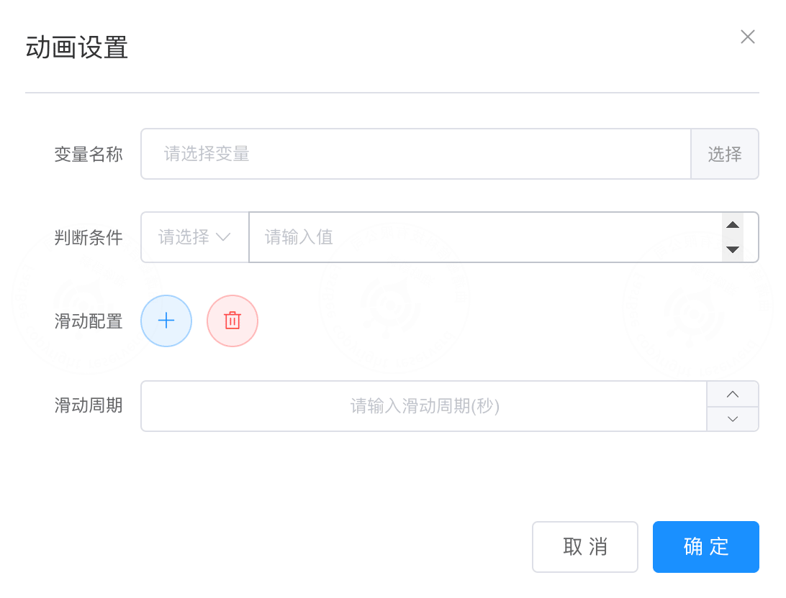Click the 请选择变量 variable name field
Viewport: 786px width, 598px height.
(415, 154)
